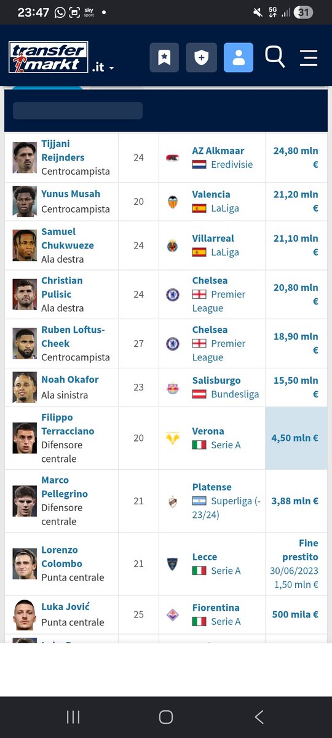The height and width of the screenshot is (738, 332).
Task: Tap the Villarreal club crest
Action: pyautogui.click(x=173, y=245)
